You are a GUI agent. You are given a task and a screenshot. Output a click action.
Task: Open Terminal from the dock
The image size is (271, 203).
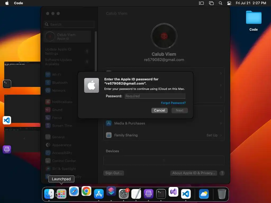pos(161,194)
